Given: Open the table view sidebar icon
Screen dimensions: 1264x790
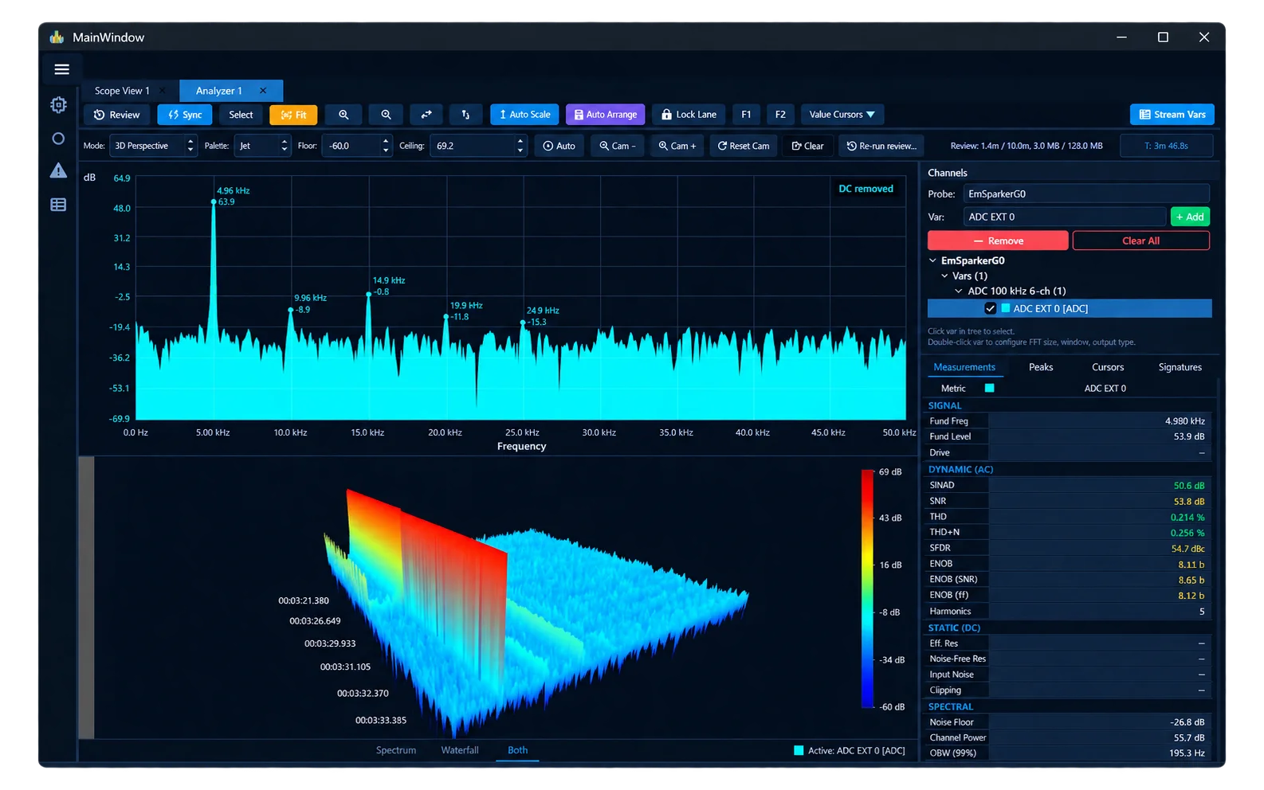Looking at the screenshot, I should pyautogui.click(x=58, y=205).
